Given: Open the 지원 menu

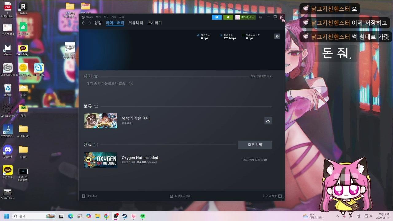Looking at the screenshot, I should 122,17.
